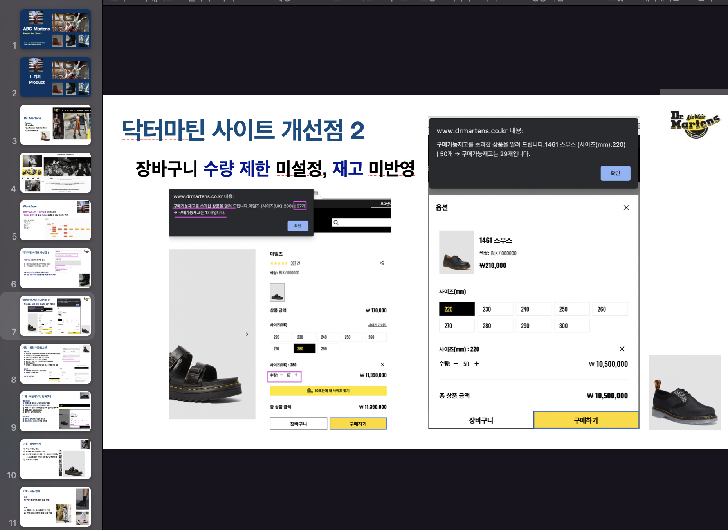Remove the '사이즈(UK) : 280' row via its X

click(382, 365)
